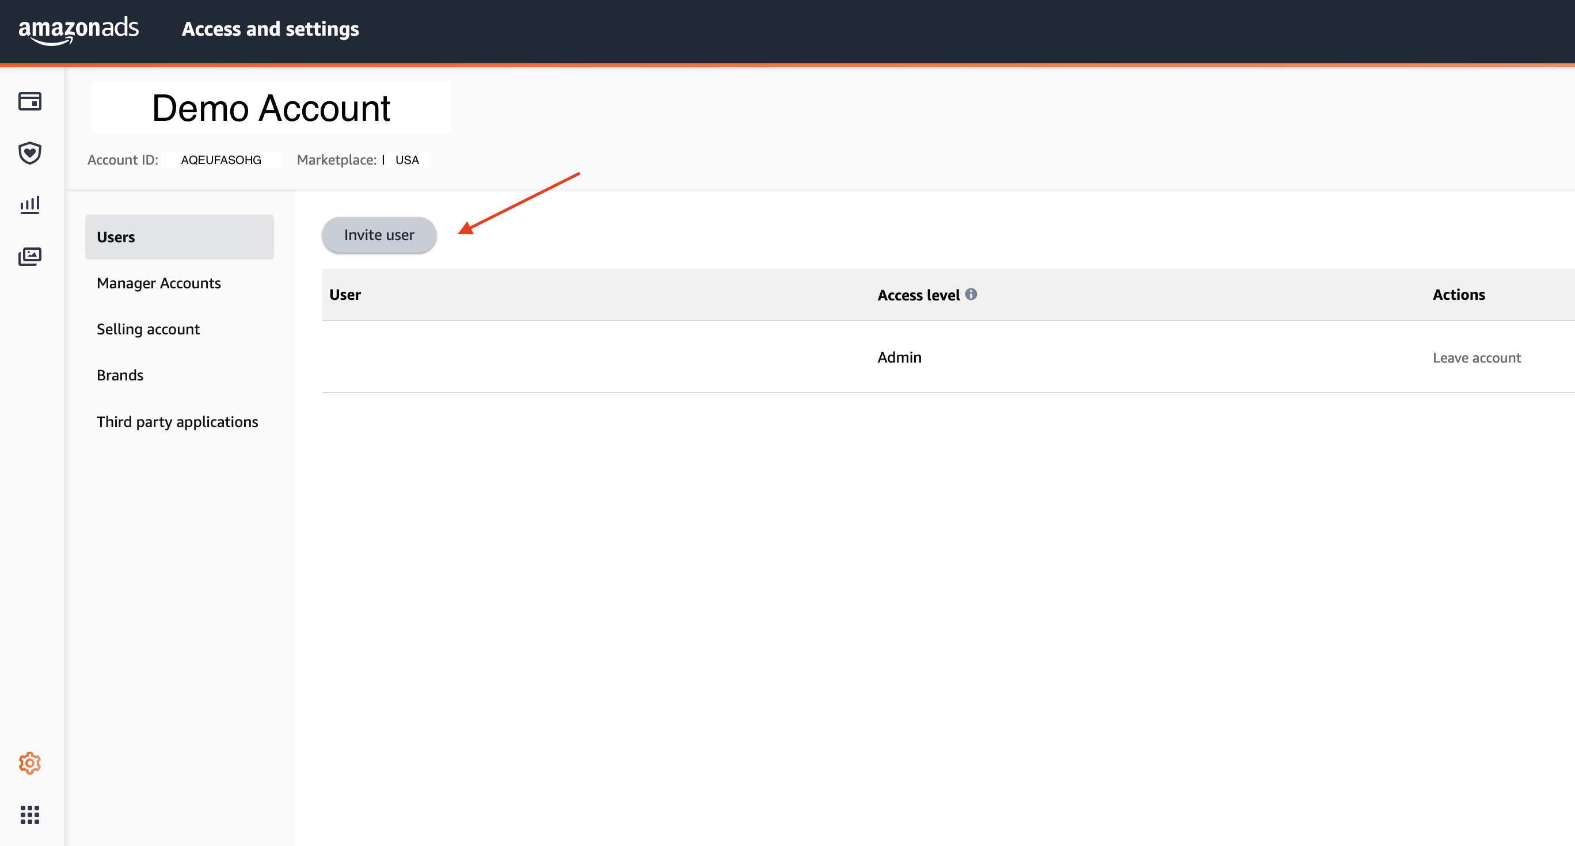The width and height of the screenshot is (1575, 846).
Task: Open the Selling account section
Action: coord(148,329)
